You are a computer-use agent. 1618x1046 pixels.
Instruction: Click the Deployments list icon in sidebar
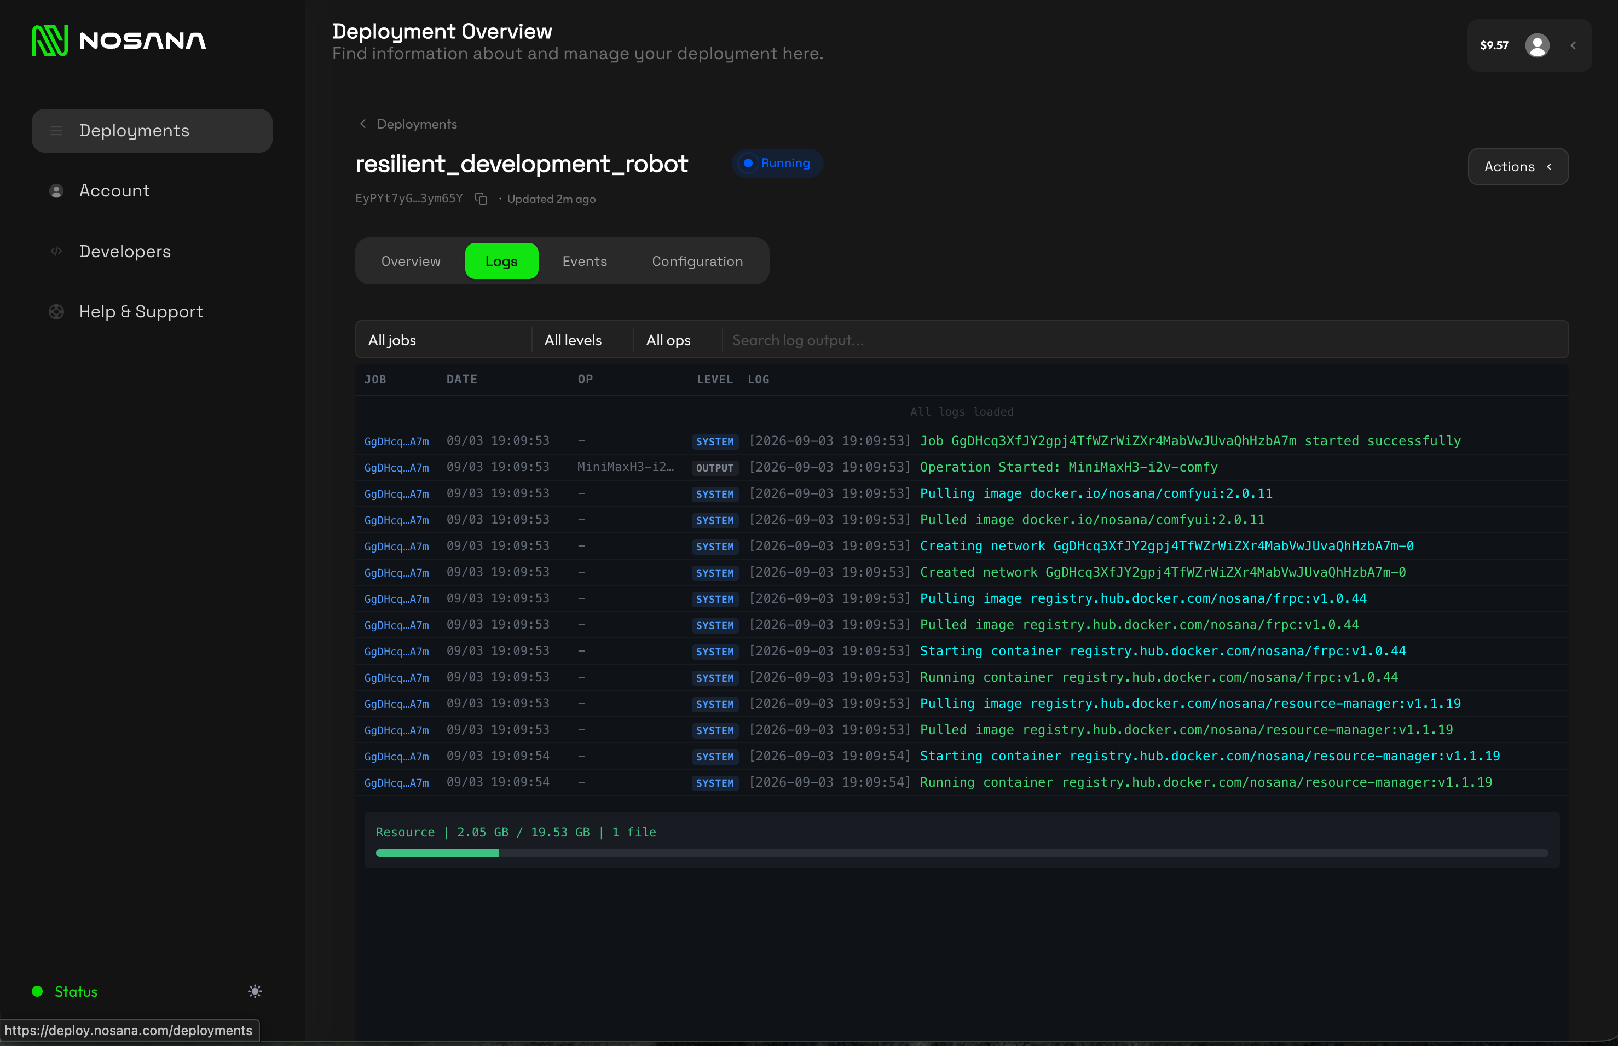click(x=56, y=130)
